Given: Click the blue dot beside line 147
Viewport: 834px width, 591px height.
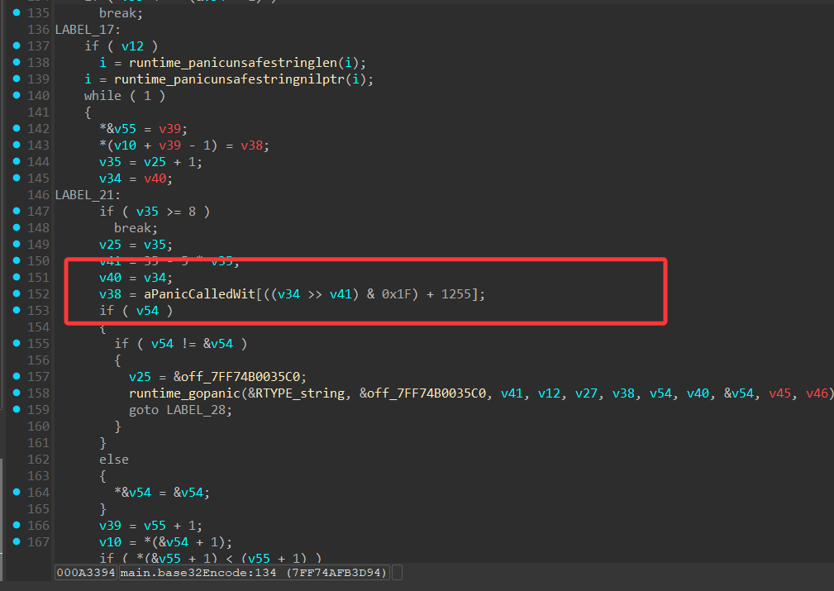Looking at the screenshot, I should tap(17, 212).
